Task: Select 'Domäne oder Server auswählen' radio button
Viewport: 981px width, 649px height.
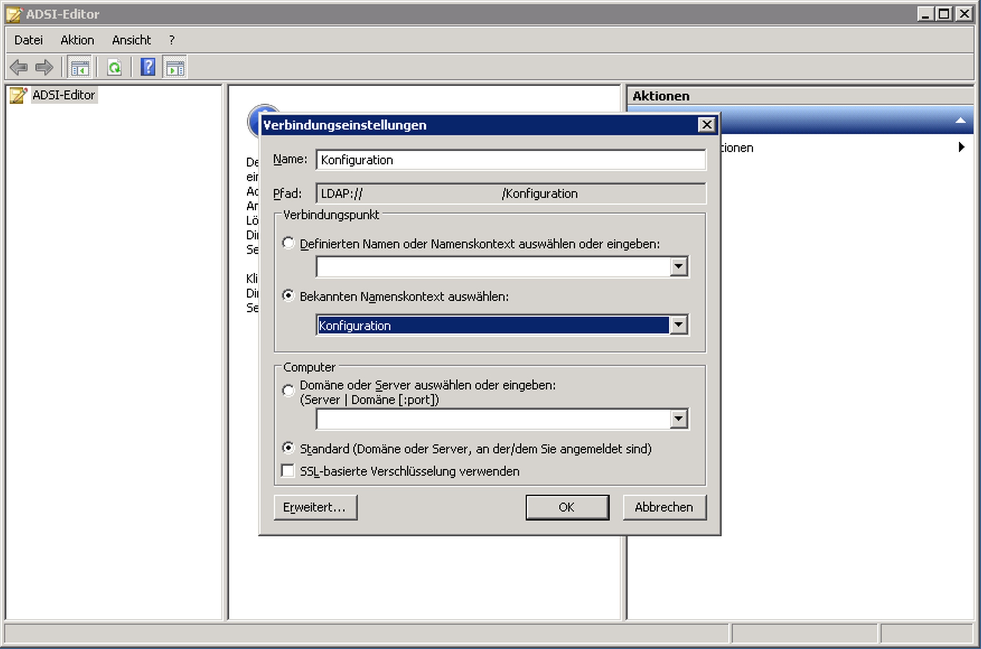Action: pyautogui.click(x=288, y=390)
